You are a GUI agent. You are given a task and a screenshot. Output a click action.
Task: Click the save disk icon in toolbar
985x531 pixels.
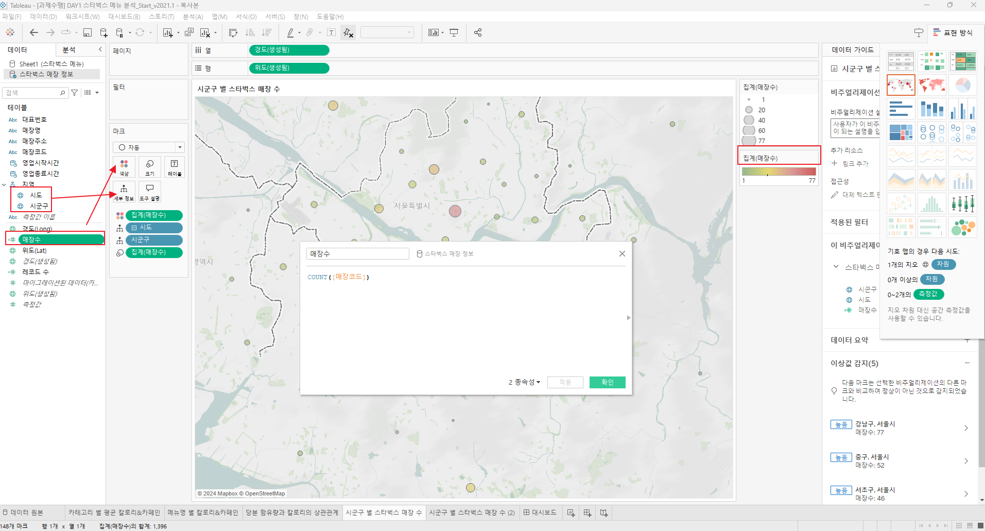88,32
